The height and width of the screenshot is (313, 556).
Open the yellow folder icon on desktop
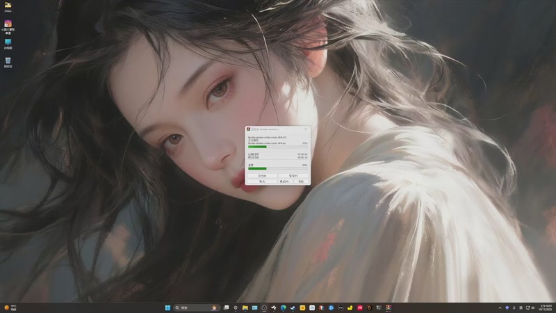(x=8, y=5)
